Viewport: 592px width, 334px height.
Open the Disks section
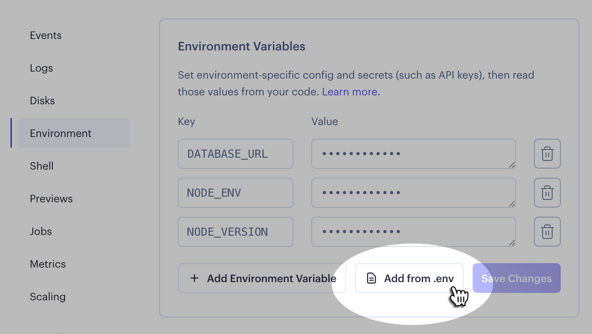42,100
